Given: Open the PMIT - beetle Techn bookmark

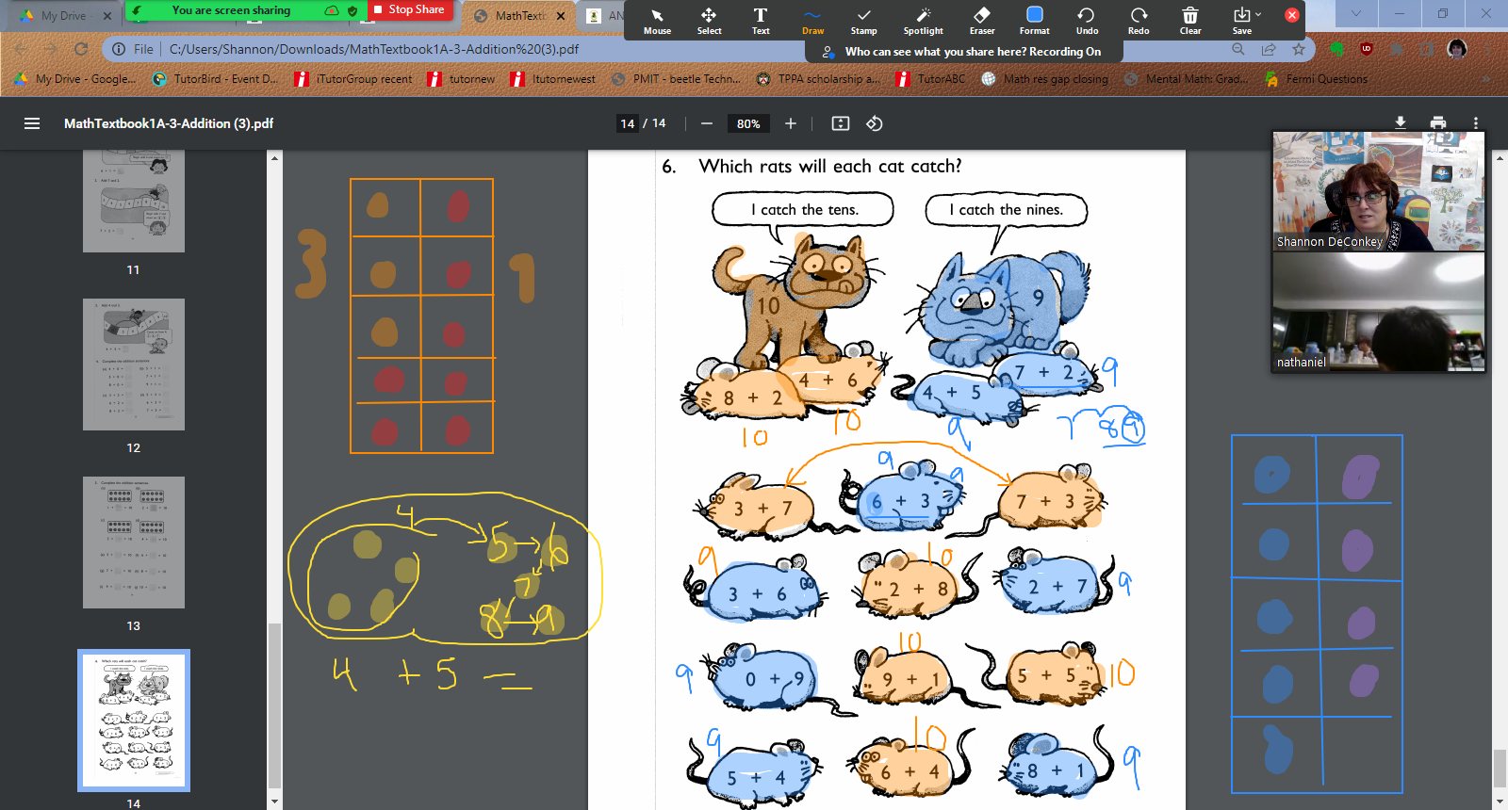Looking at the screenshot, I should click(676, 79).
